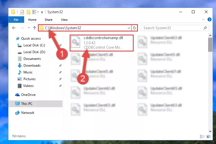Click the cddbcontrolwinamp.dll file name
This screenshot has width=216, height=144.
tap(103, 38)
